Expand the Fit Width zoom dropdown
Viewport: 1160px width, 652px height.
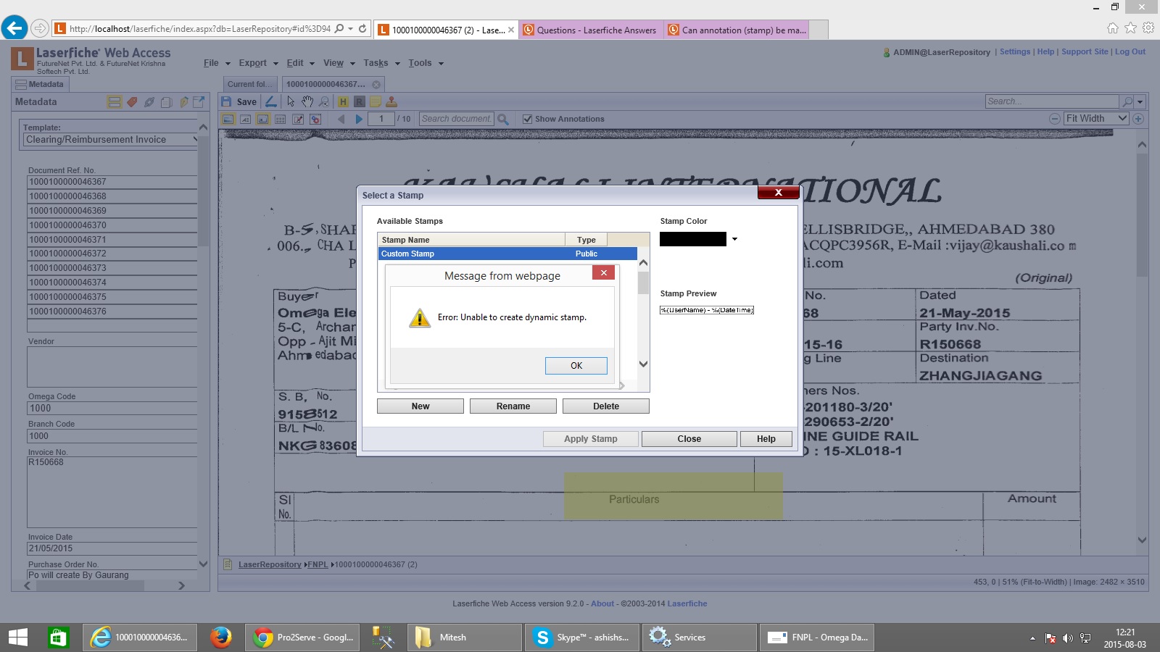pyautogui.click(x=1122, y=118)
